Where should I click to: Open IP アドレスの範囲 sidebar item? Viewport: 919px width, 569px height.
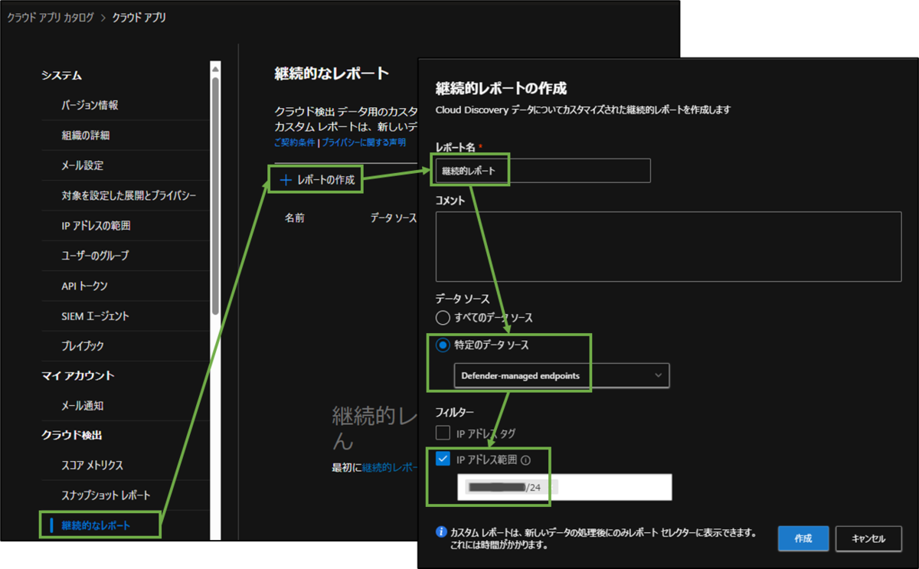[x=96, y=226]
